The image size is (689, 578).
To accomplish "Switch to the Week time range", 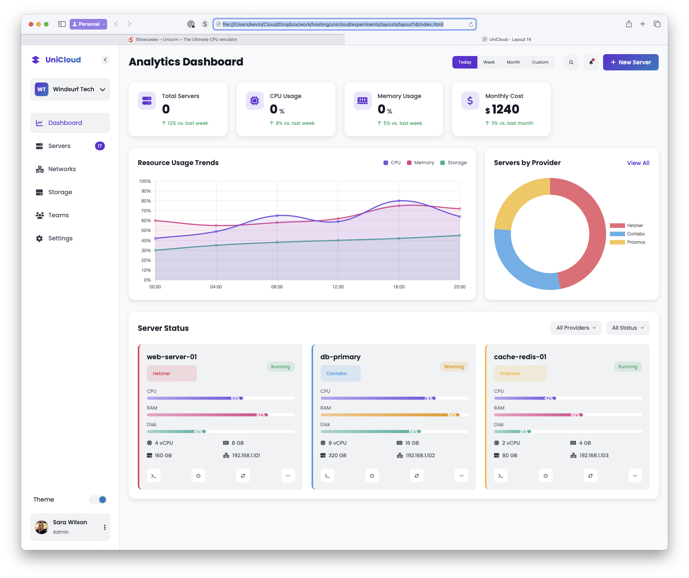I will (x=489, y=62).
